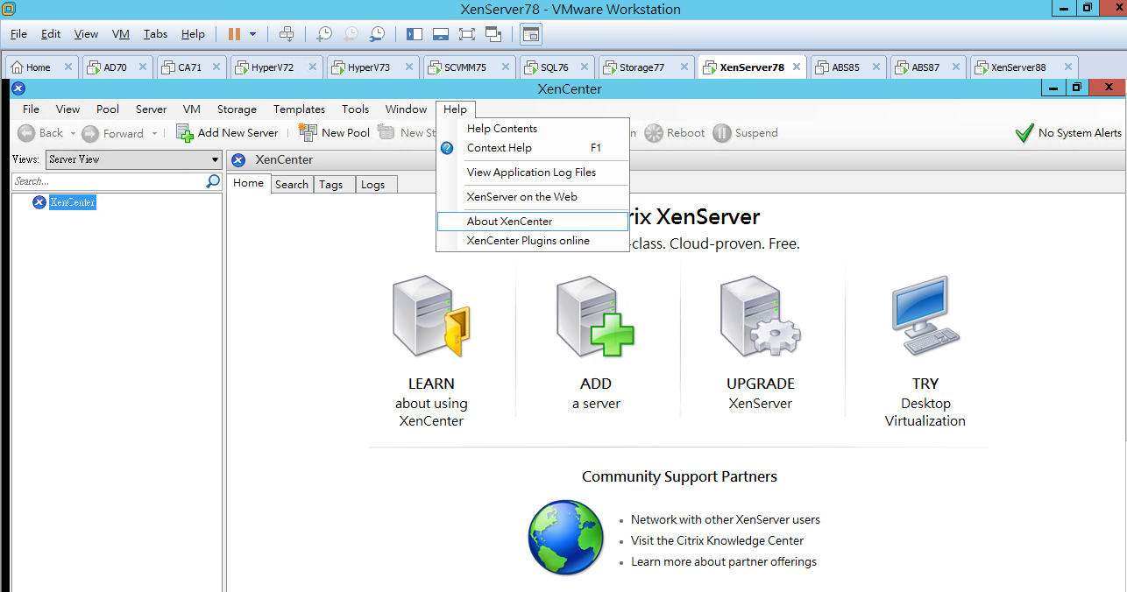Select the XenCenter tree node

pyautogui.click(x=73, y=202)
